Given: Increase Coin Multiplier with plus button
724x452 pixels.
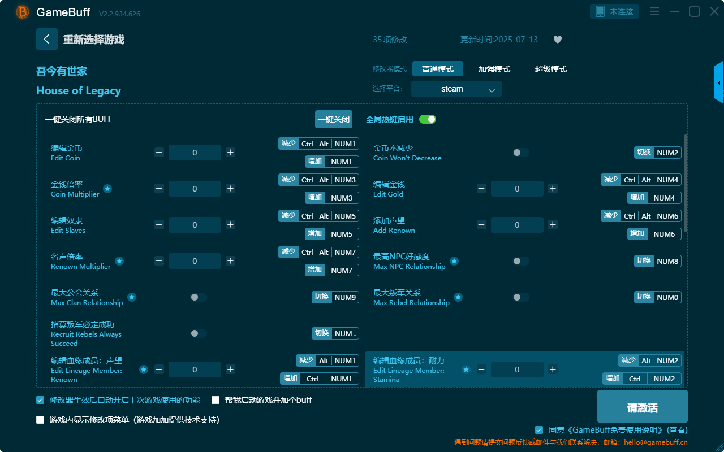Looking at the screenshot, I should [230, 189].
